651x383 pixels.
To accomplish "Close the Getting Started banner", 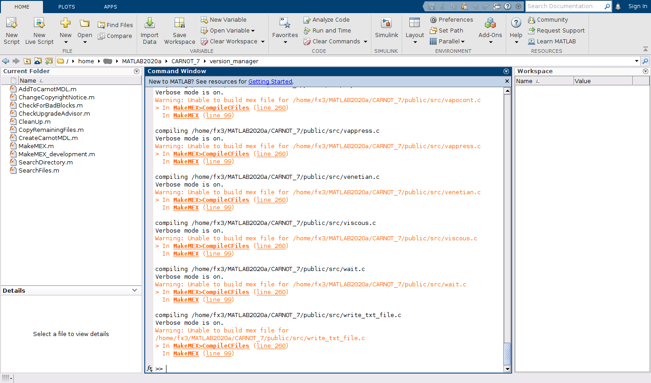I will [507, 81].
